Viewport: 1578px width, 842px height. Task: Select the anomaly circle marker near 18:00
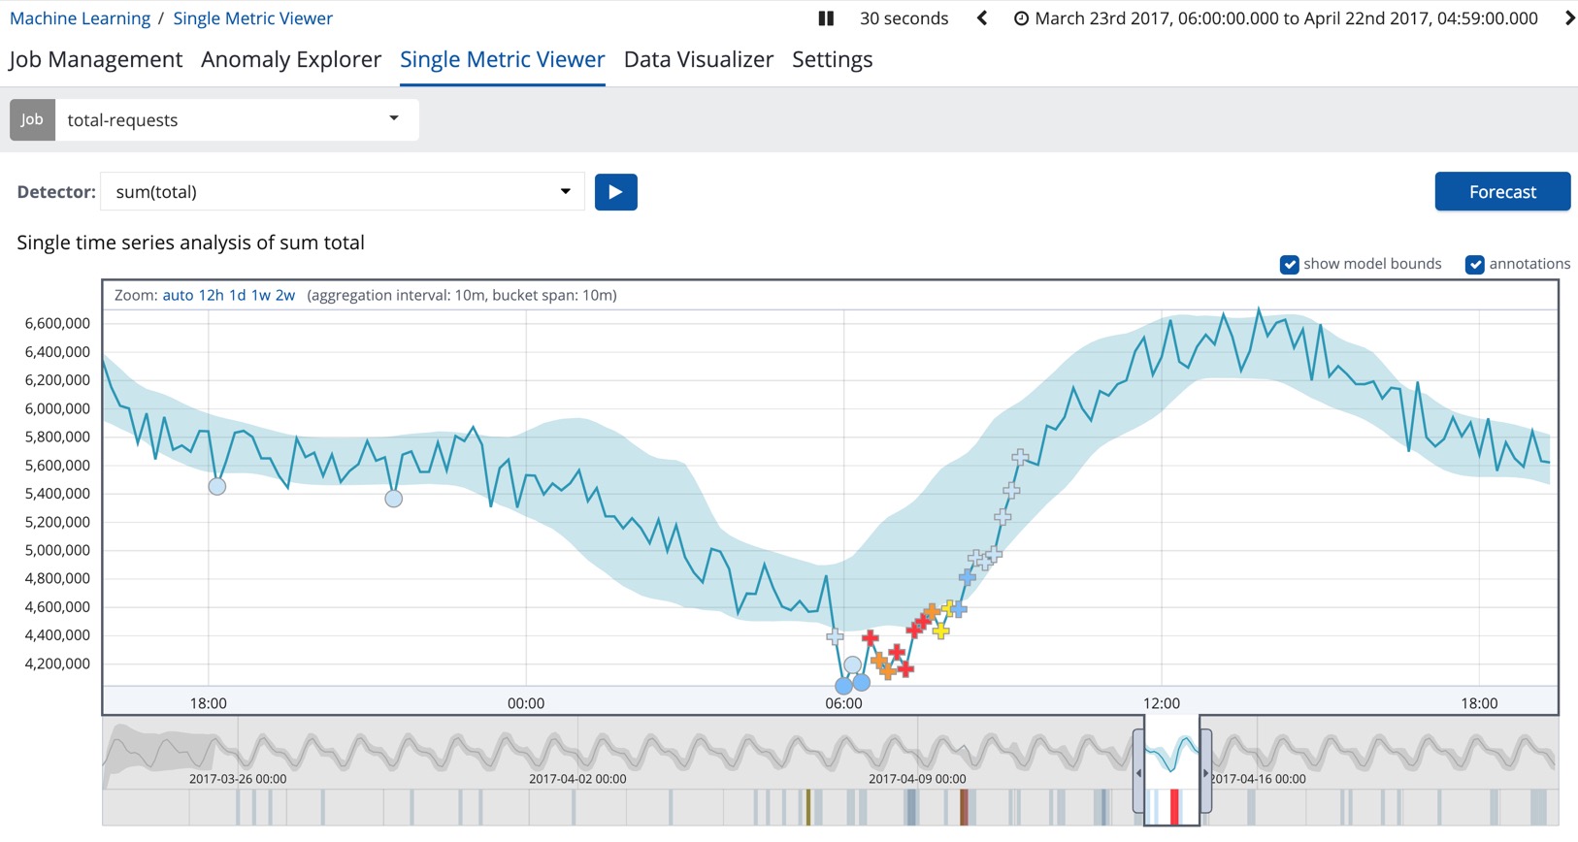217,486
